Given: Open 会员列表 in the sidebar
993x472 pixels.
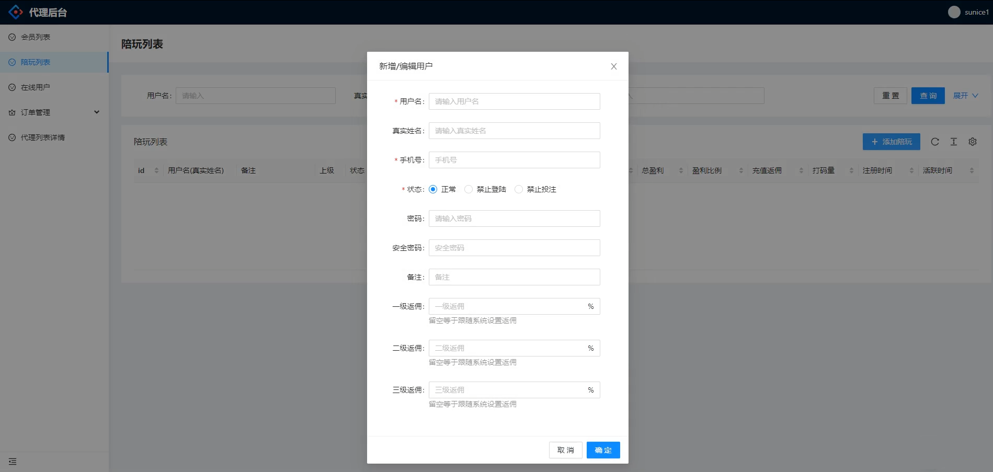Looking at the screenshot, I should [36, 37].
